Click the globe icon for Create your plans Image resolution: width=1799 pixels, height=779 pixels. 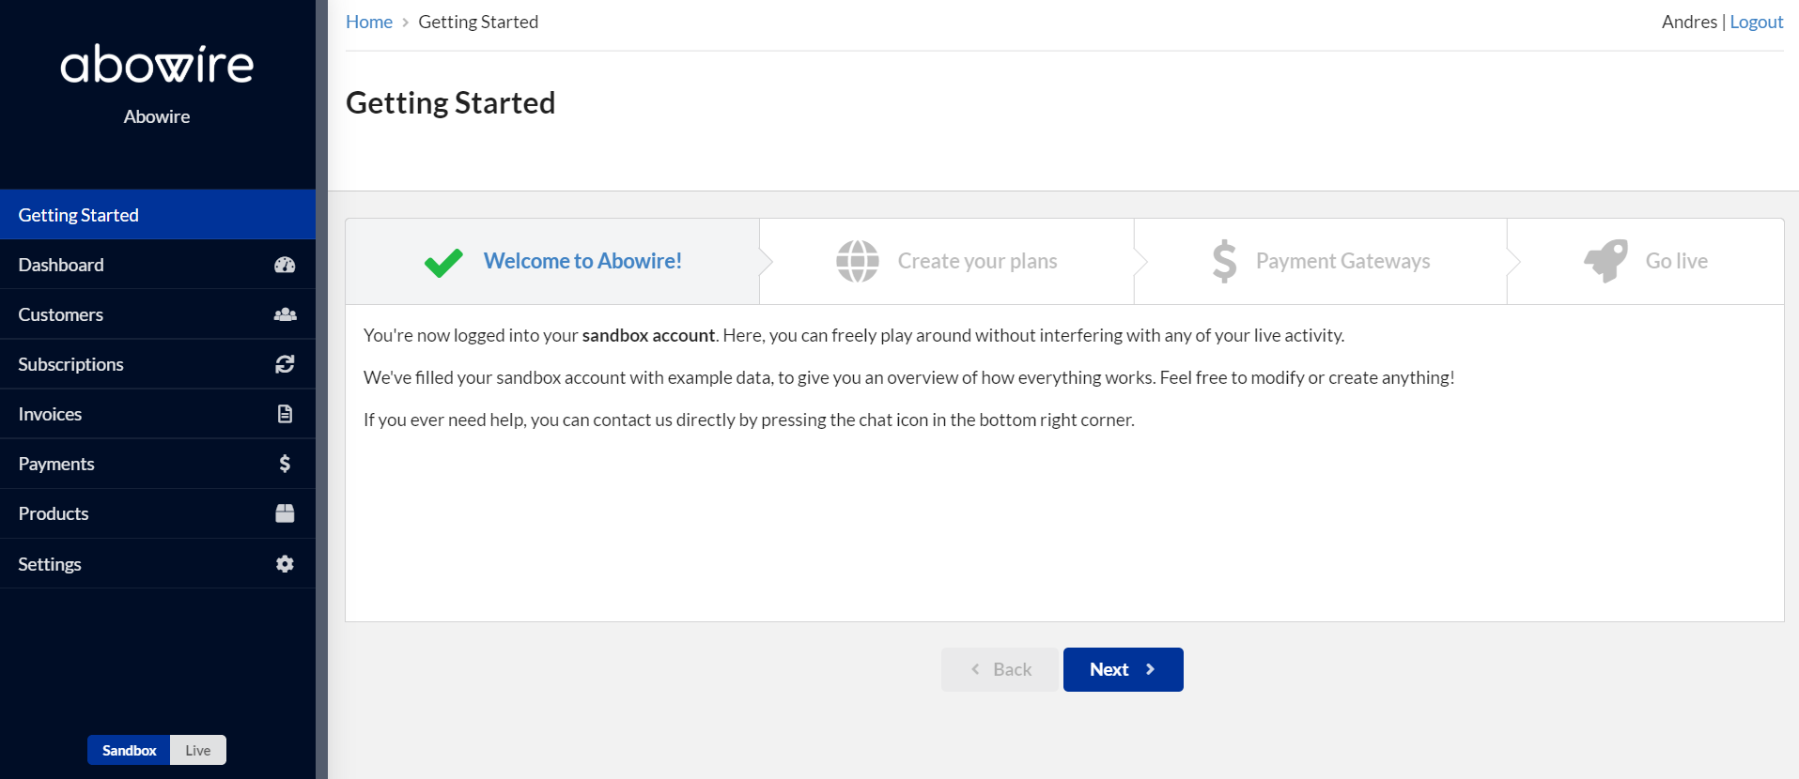[858, 261]
